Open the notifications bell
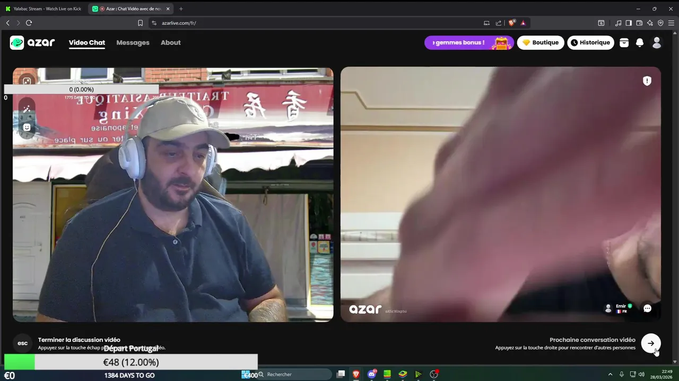The width and height of the screenshot is (679, 381). point(640,43)
